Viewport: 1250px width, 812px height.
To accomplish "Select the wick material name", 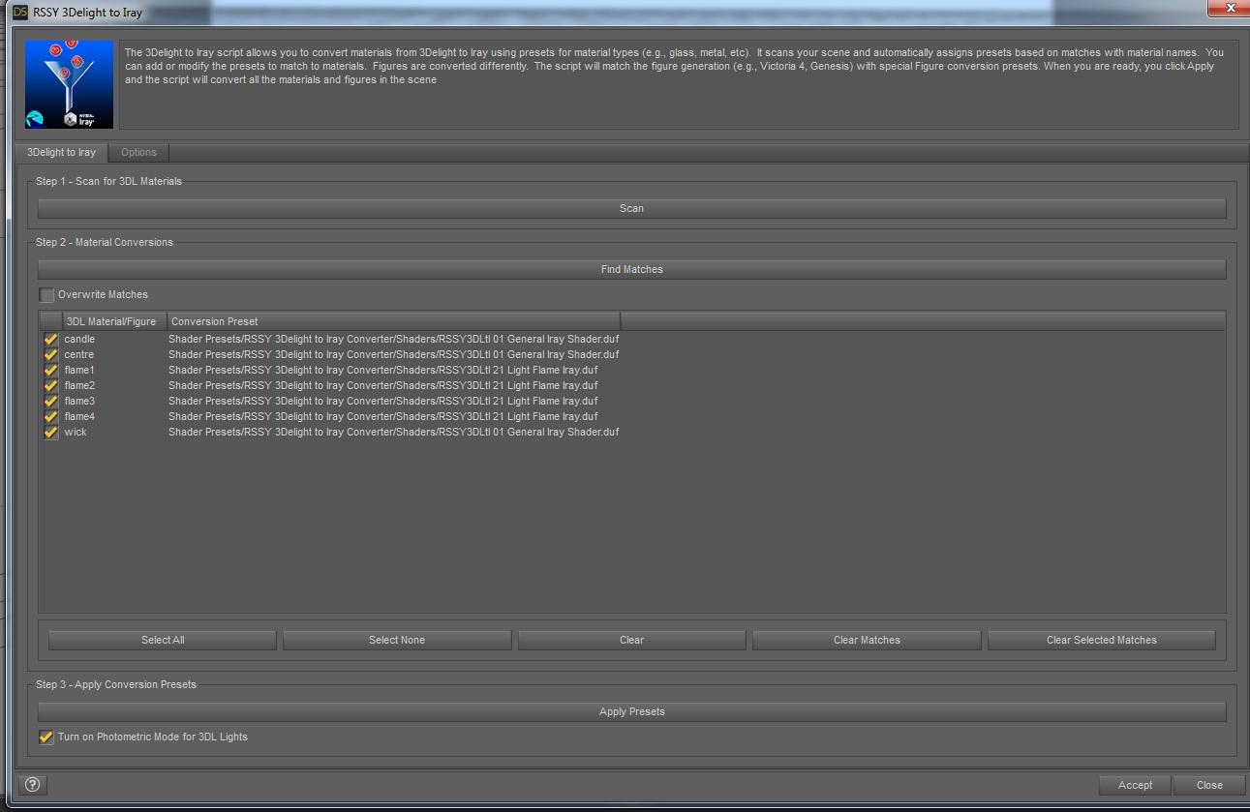I will [76, 433].
